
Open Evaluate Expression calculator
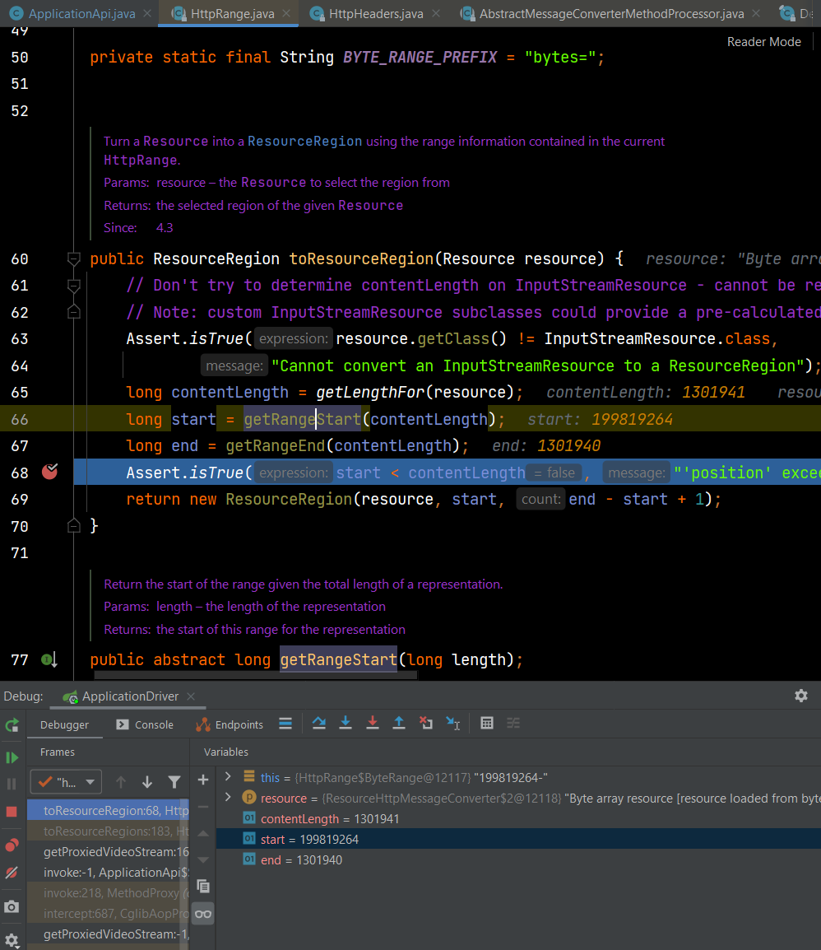pyautogui.click(x=487, y=724)
